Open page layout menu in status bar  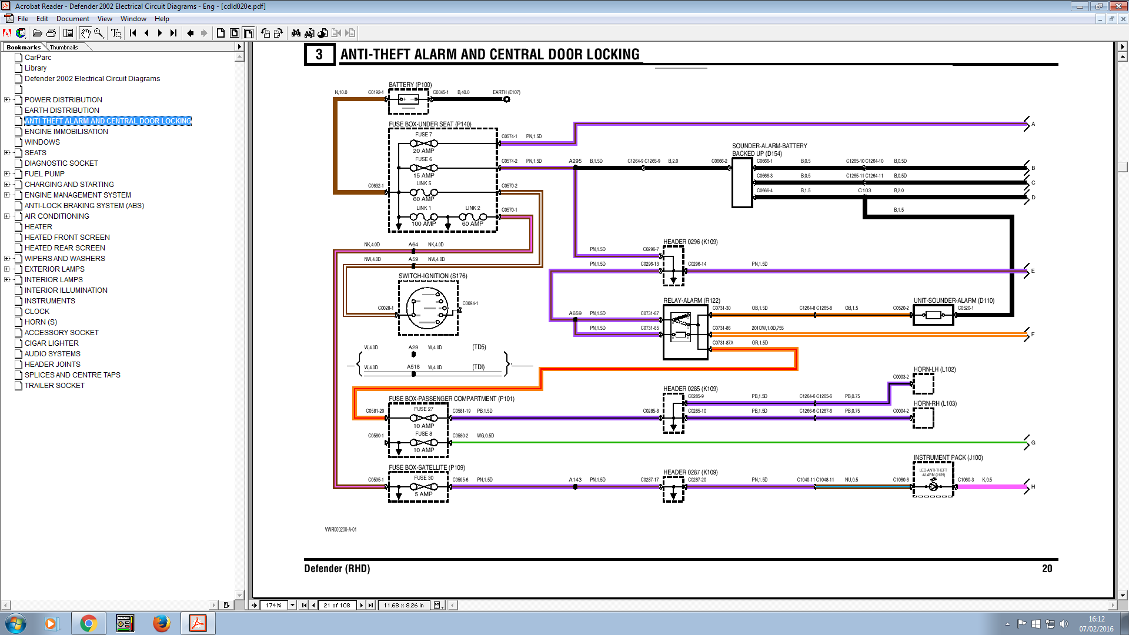(439, 605)
